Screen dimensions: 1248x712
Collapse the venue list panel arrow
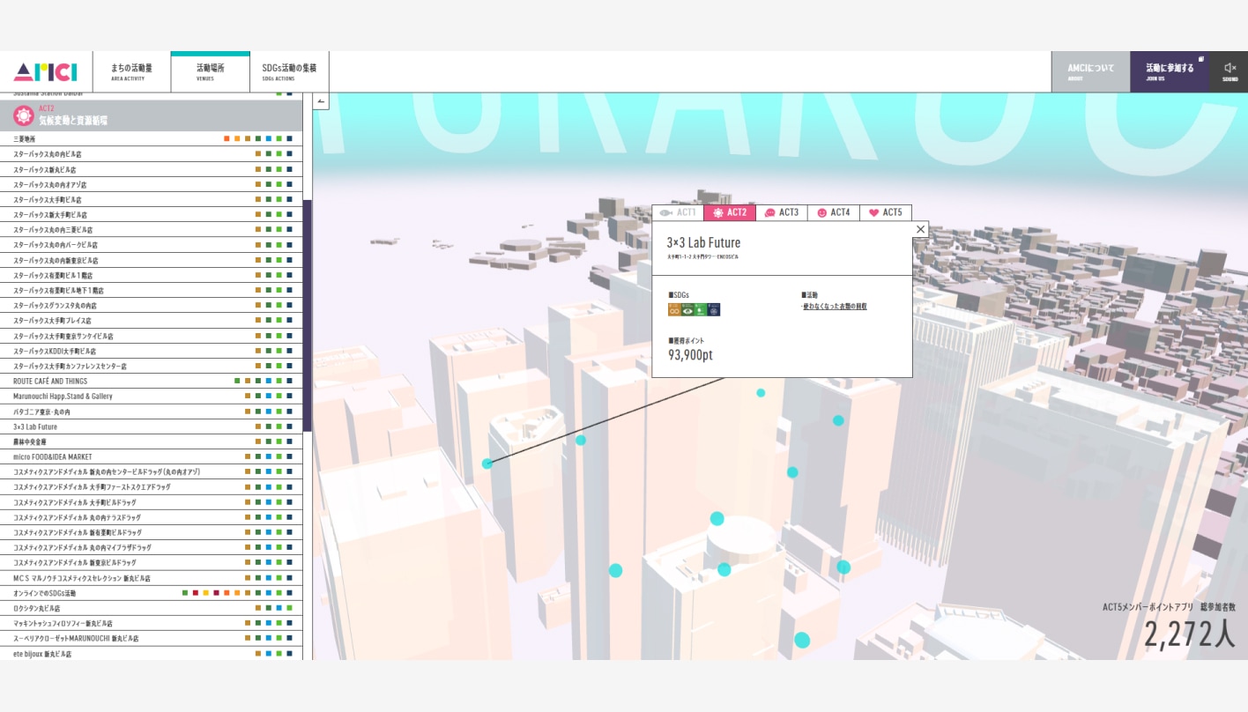(x=321, y=101)
